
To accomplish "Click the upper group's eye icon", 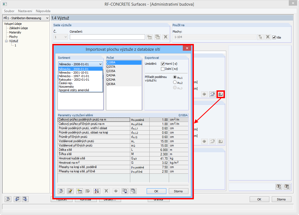I will [204, 94].
